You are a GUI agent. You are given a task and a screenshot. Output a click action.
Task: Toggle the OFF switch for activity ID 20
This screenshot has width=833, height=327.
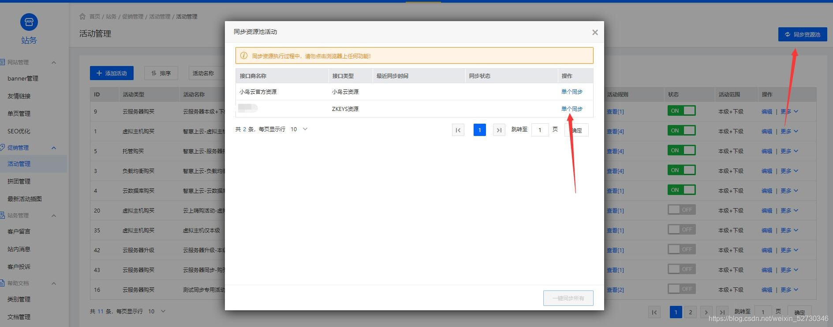(681, 209)
